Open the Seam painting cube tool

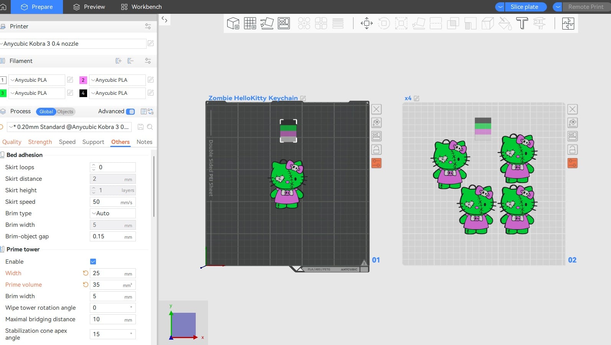pyautogui.click(x=487, y=23)
